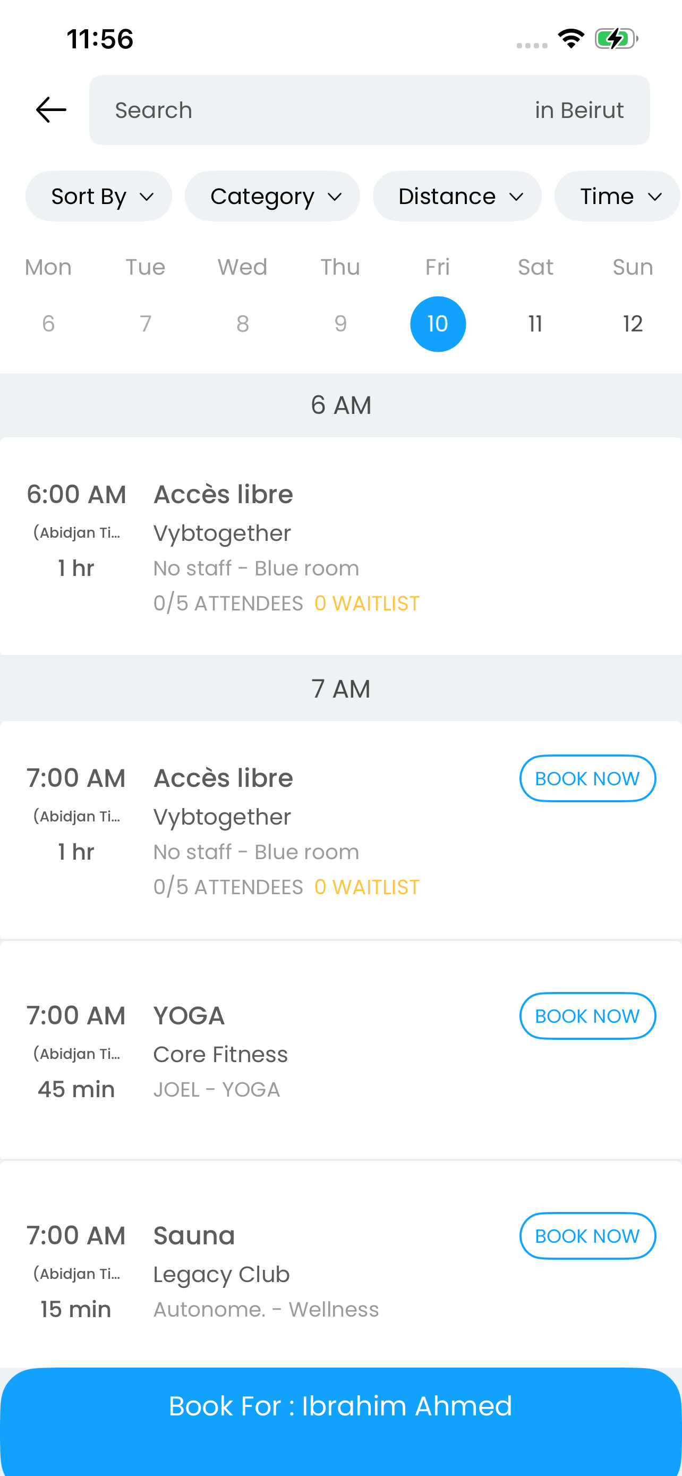
Task: Open the Sort By dropdown
Action: pos(98,196)
